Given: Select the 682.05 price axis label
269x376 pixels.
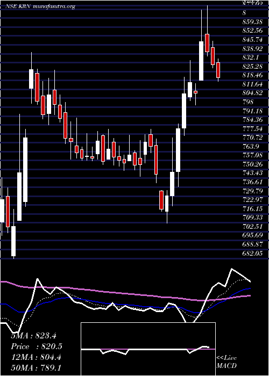Looking at the screenshot, I should point(252,253).
